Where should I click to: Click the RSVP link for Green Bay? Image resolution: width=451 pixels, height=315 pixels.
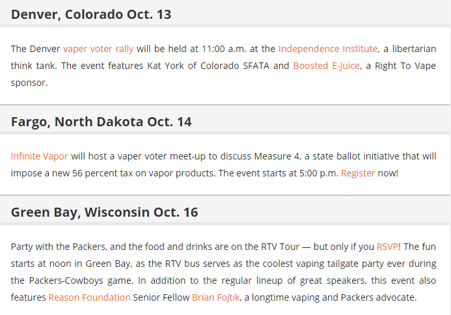385,247
